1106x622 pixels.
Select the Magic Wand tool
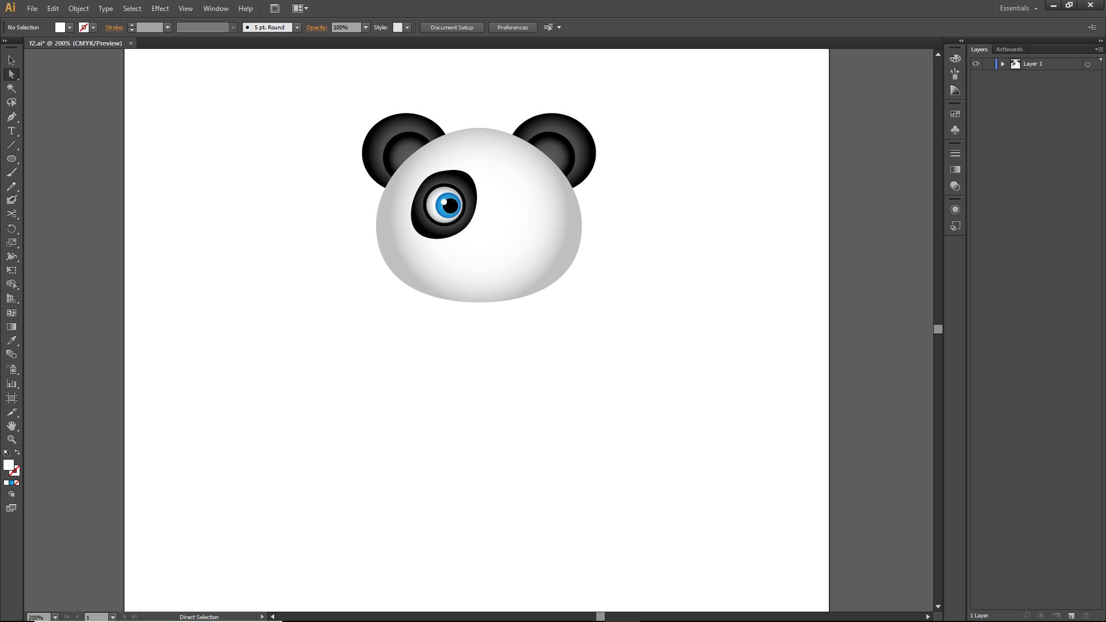click(12, 88)
